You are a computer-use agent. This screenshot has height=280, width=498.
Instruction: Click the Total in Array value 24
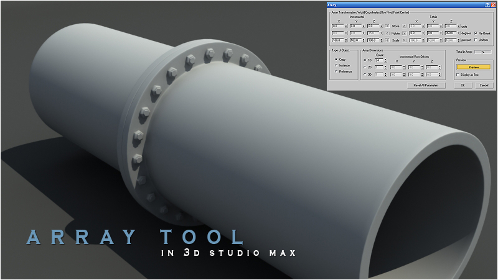[482, 52]
